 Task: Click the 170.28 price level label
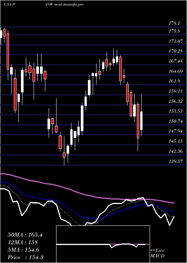(x=175, y=51)
